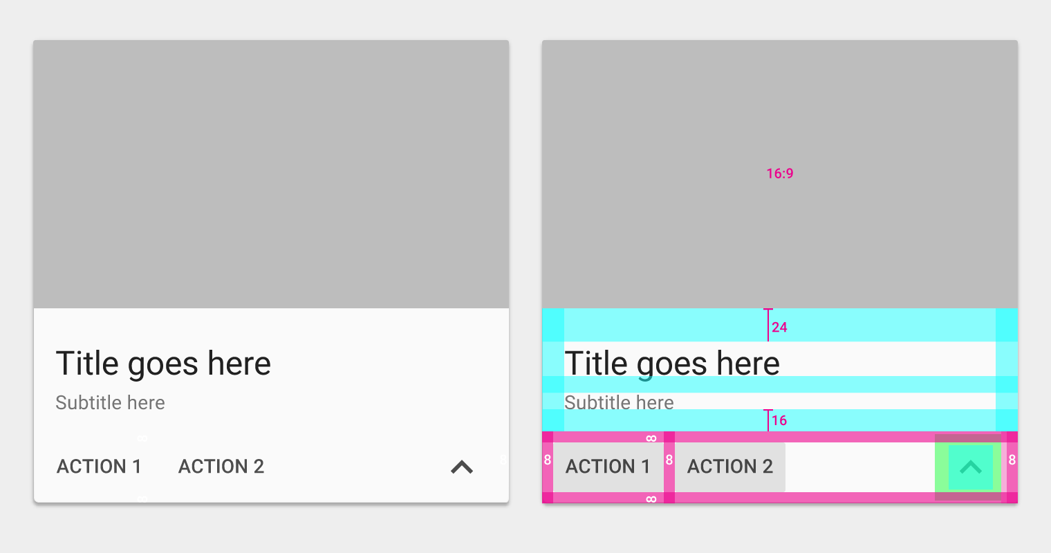1051x553 pixels.
Task: Click the pink 24 spacing label
Action: point(780,327)
